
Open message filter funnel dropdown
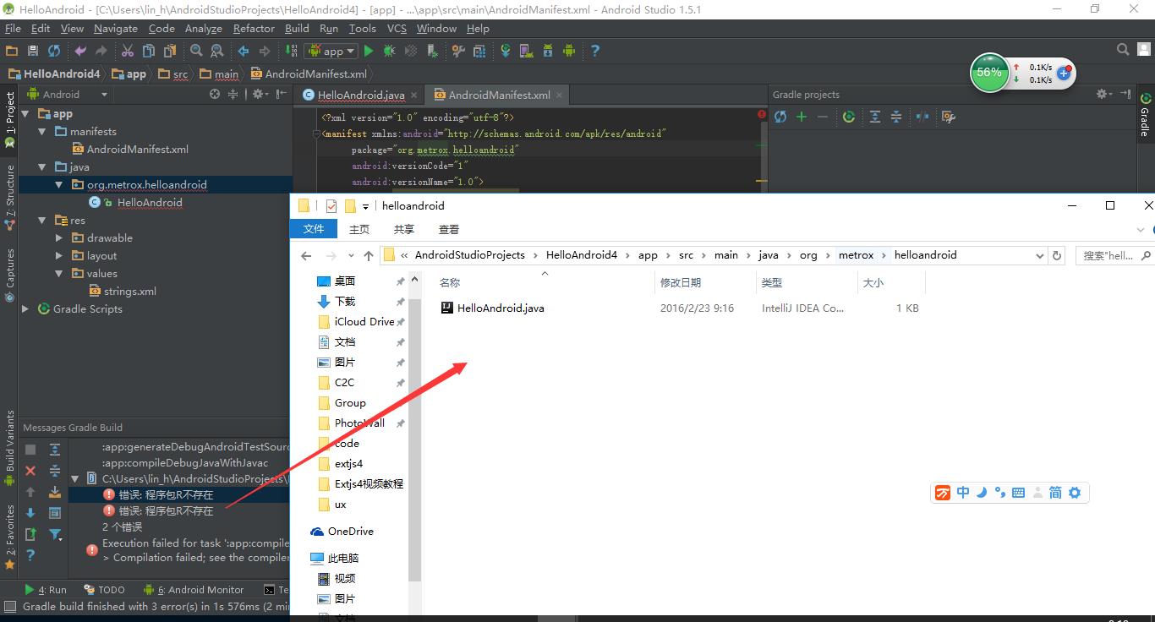tap(56, 533)
